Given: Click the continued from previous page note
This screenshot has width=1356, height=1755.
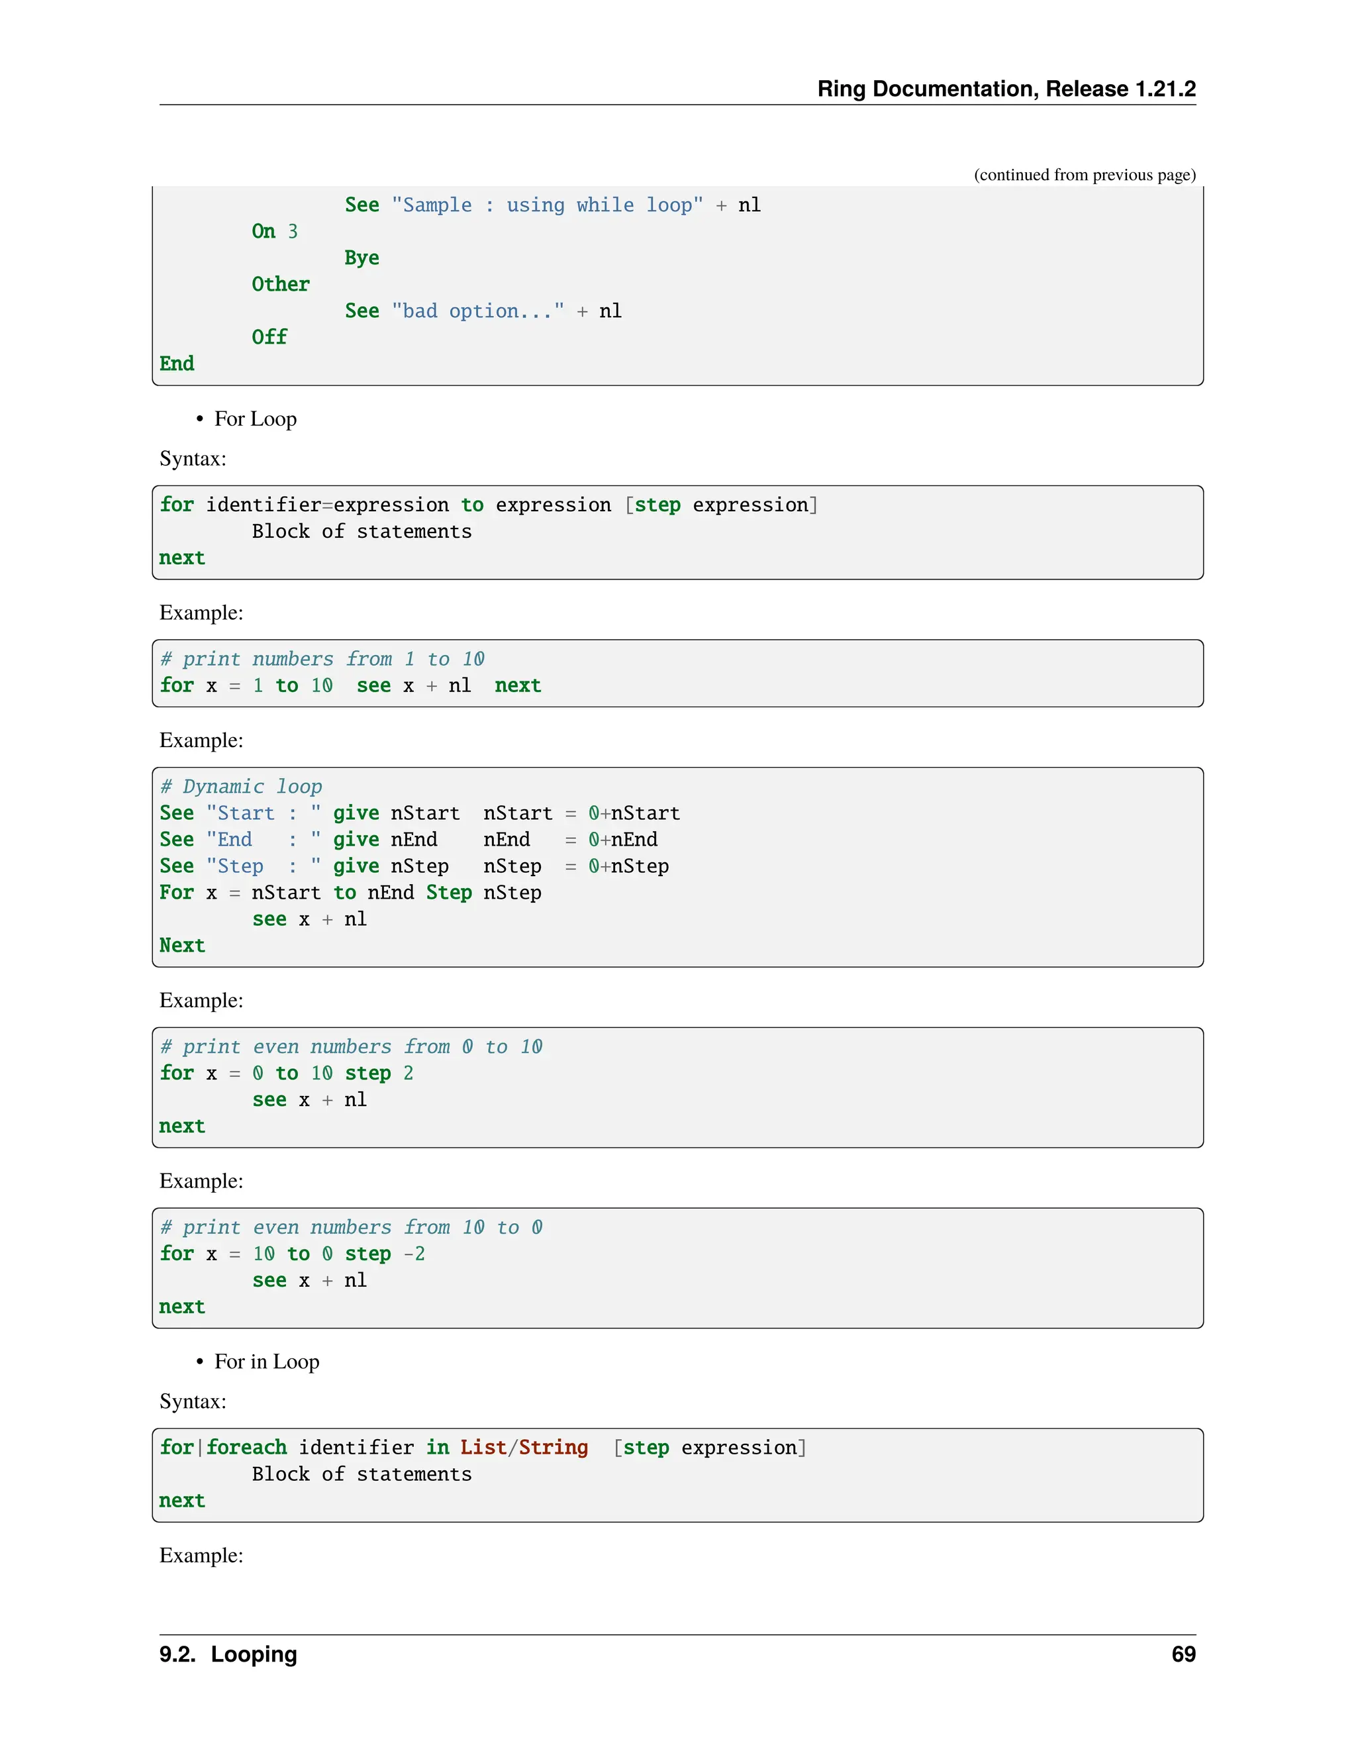Looking at the screenshot, I should tap(1085, 174).
